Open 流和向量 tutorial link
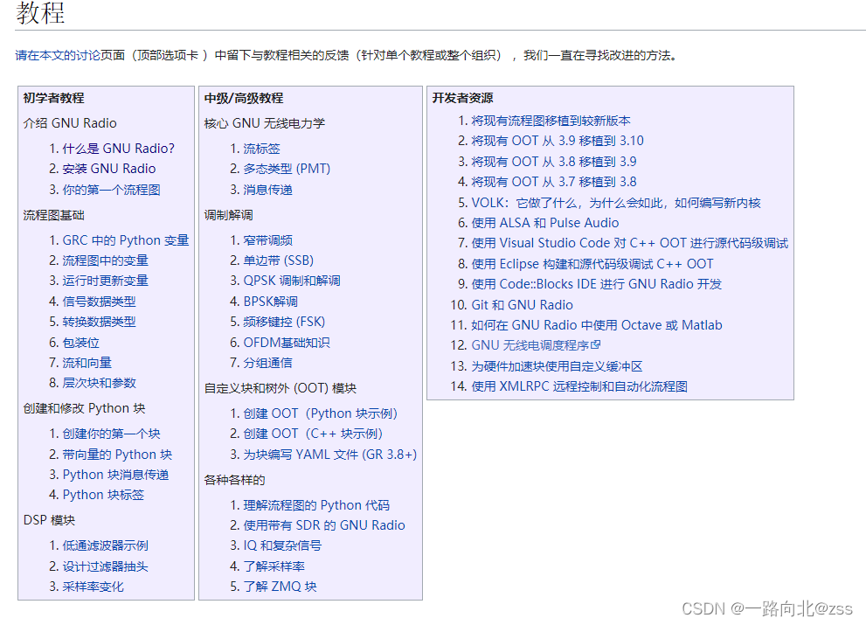 click(87, 363)
